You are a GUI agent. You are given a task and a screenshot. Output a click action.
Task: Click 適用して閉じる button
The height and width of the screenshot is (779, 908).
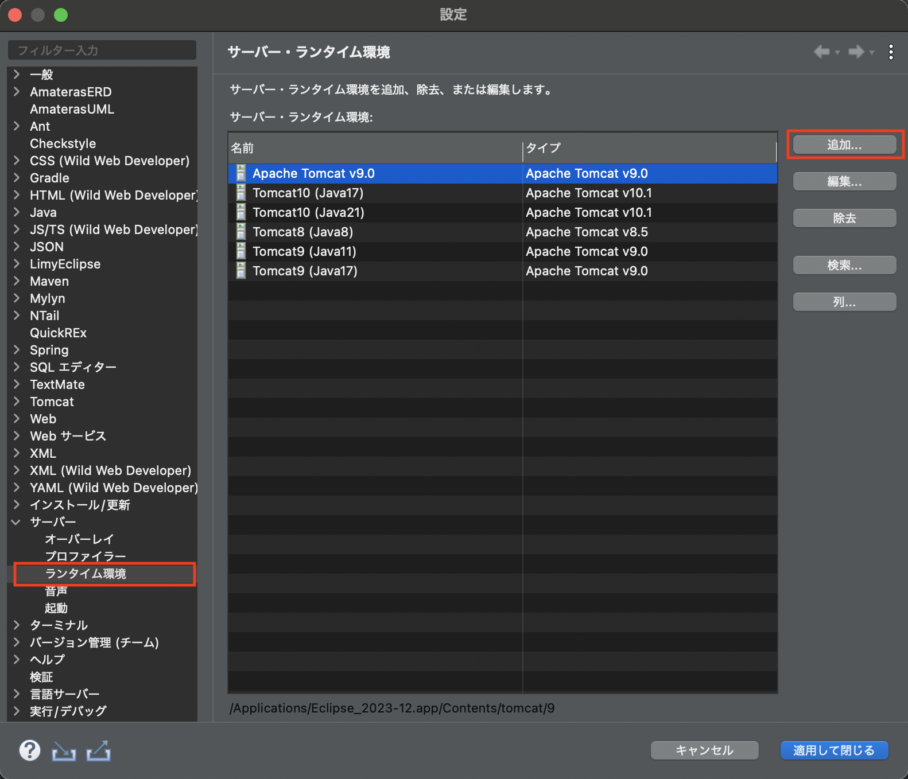(834, 750)
